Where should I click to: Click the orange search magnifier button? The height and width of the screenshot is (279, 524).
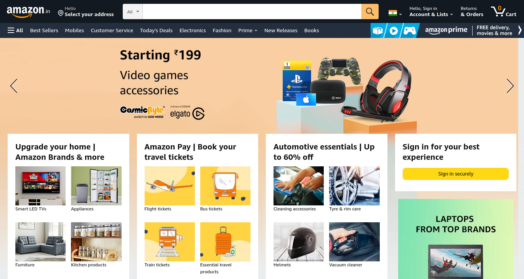[370, 11]
